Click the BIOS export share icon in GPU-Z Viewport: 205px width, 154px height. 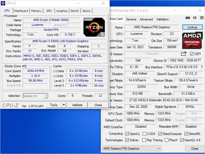184,54
